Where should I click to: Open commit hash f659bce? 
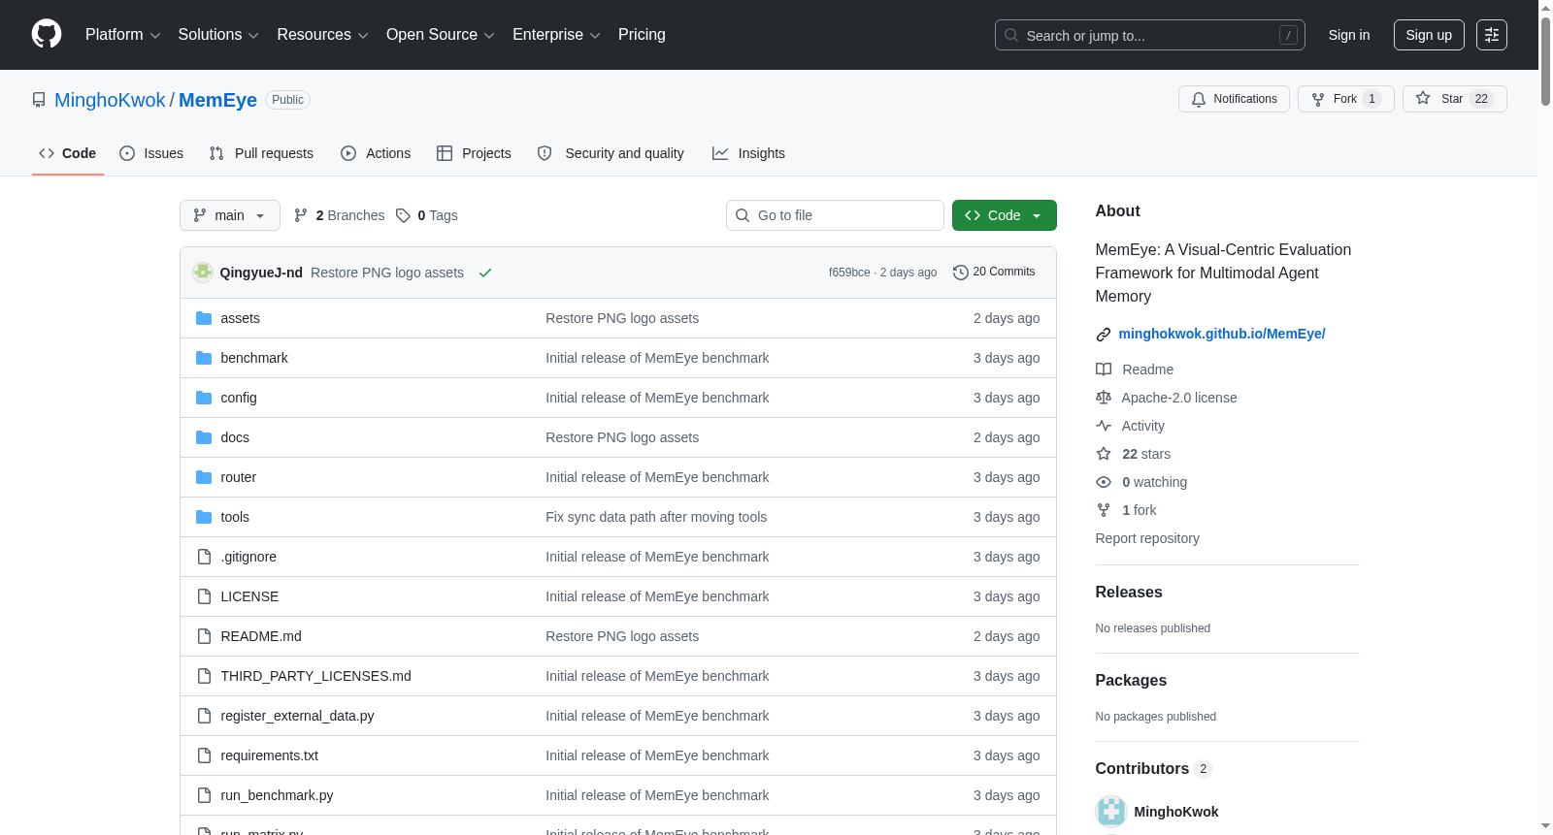pos(849,273)
